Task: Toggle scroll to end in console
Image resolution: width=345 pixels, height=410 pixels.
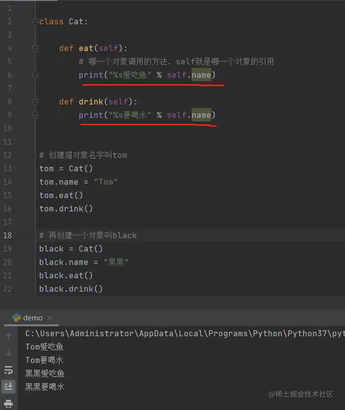Action: 8,386
